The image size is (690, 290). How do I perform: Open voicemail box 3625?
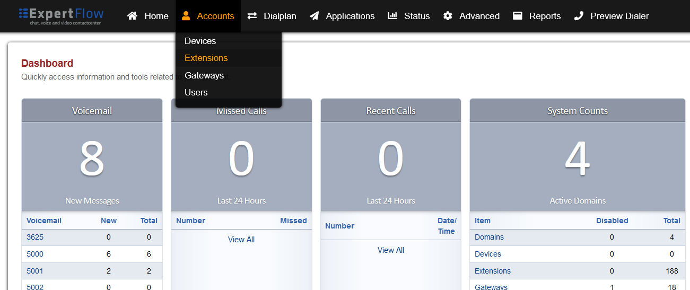coord(35,237)
